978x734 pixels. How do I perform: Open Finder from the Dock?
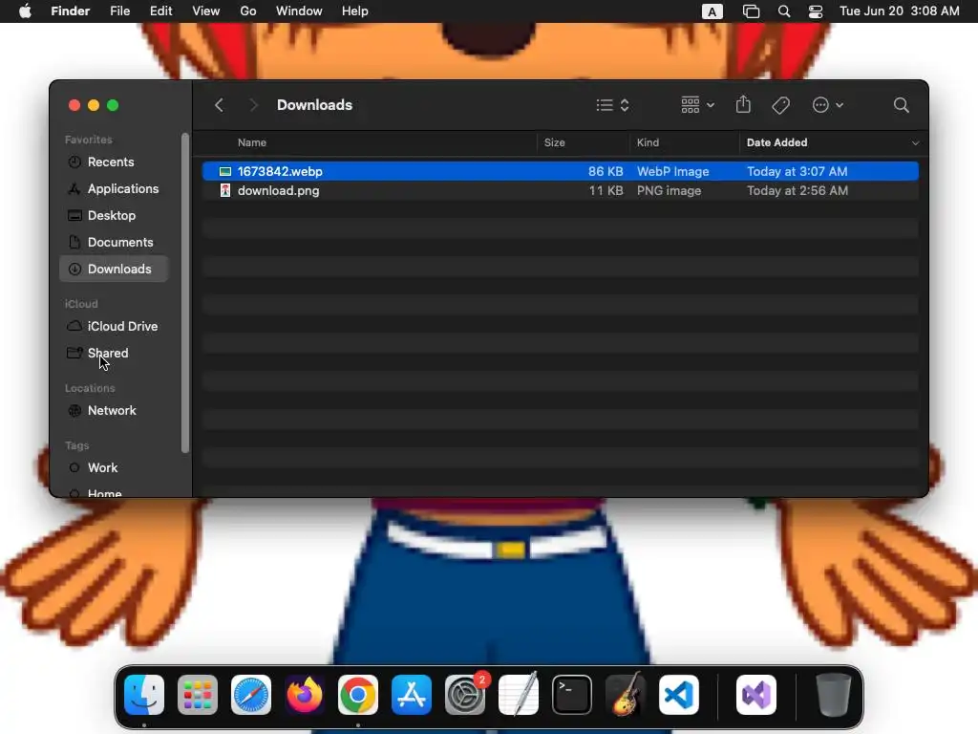[x=144, y=695]
